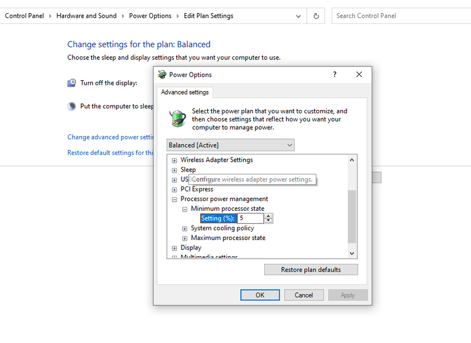
Task: Click the refresh icon beside the address bar
Action: (316, 15)
